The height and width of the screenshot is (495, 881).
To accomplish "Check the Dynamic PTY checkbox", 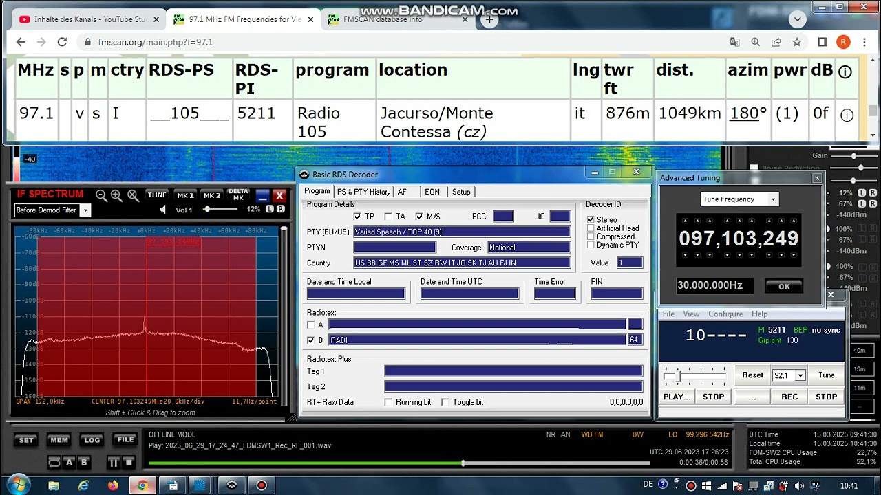I will 591,245.
